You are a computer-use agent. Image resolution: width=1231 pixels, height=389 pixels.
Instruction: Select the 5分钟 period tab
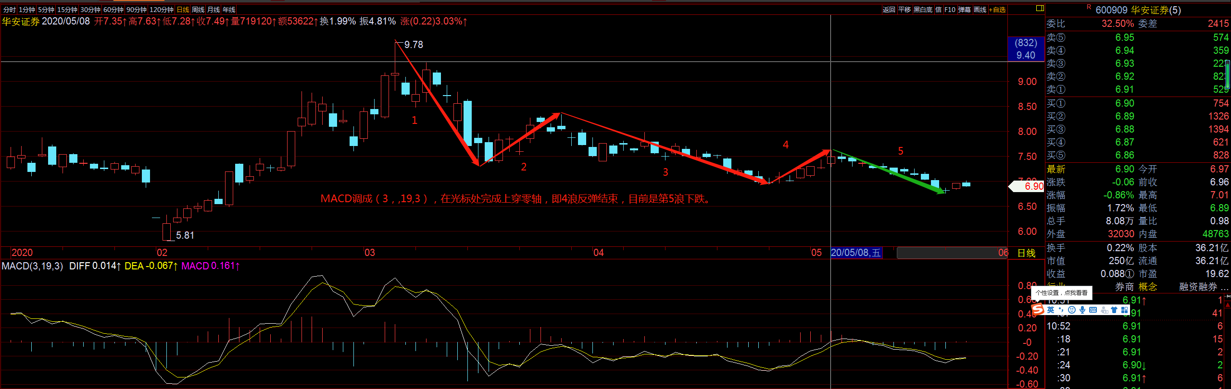click(x=46, y=10)
